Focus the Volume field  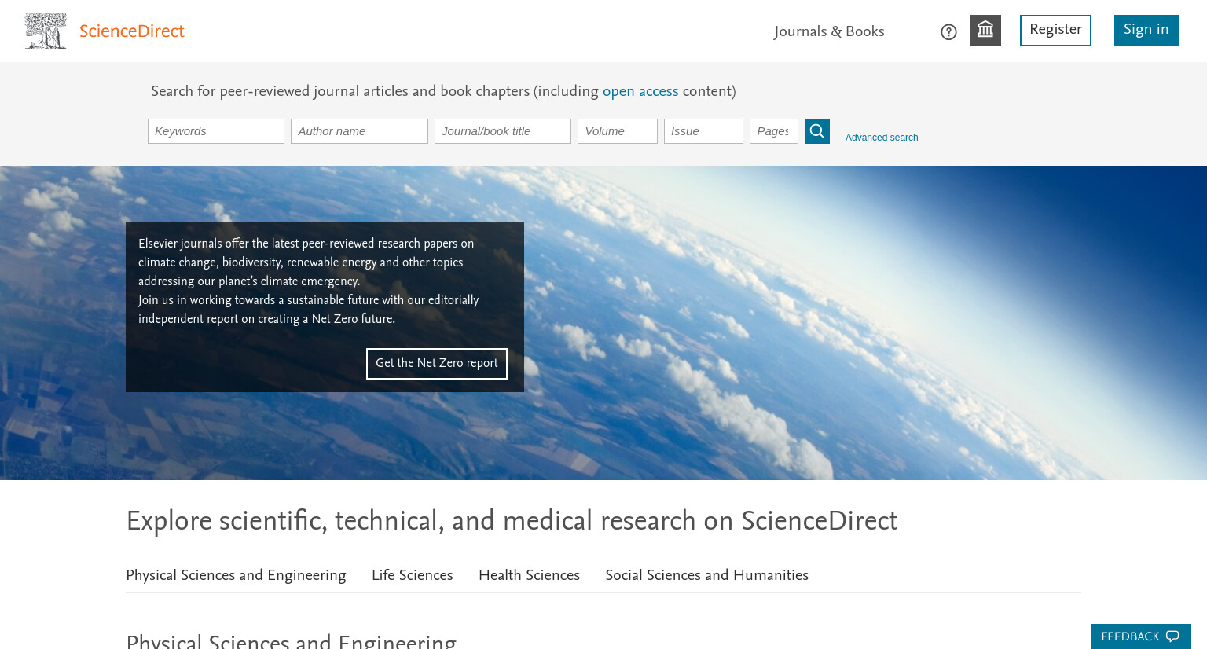coord(618,131)
